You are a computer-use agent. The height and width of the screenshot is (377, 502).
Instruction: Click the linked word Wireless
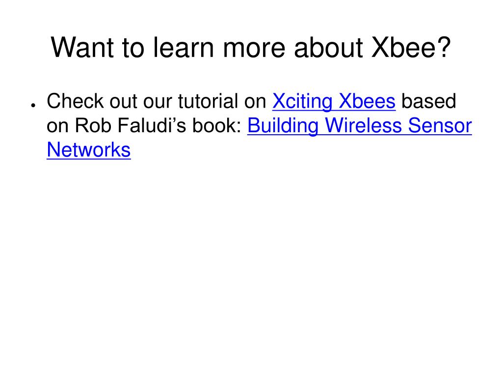click(364, 125)
